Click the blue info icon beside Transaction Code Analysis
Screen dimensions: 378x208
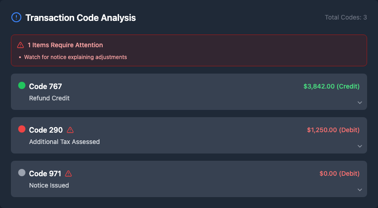point(16,18)
